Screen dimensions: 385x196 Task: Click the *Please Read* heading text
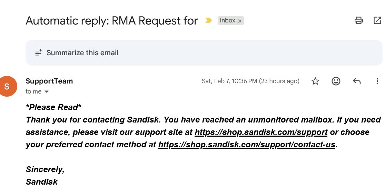click(x=53, y=107)
